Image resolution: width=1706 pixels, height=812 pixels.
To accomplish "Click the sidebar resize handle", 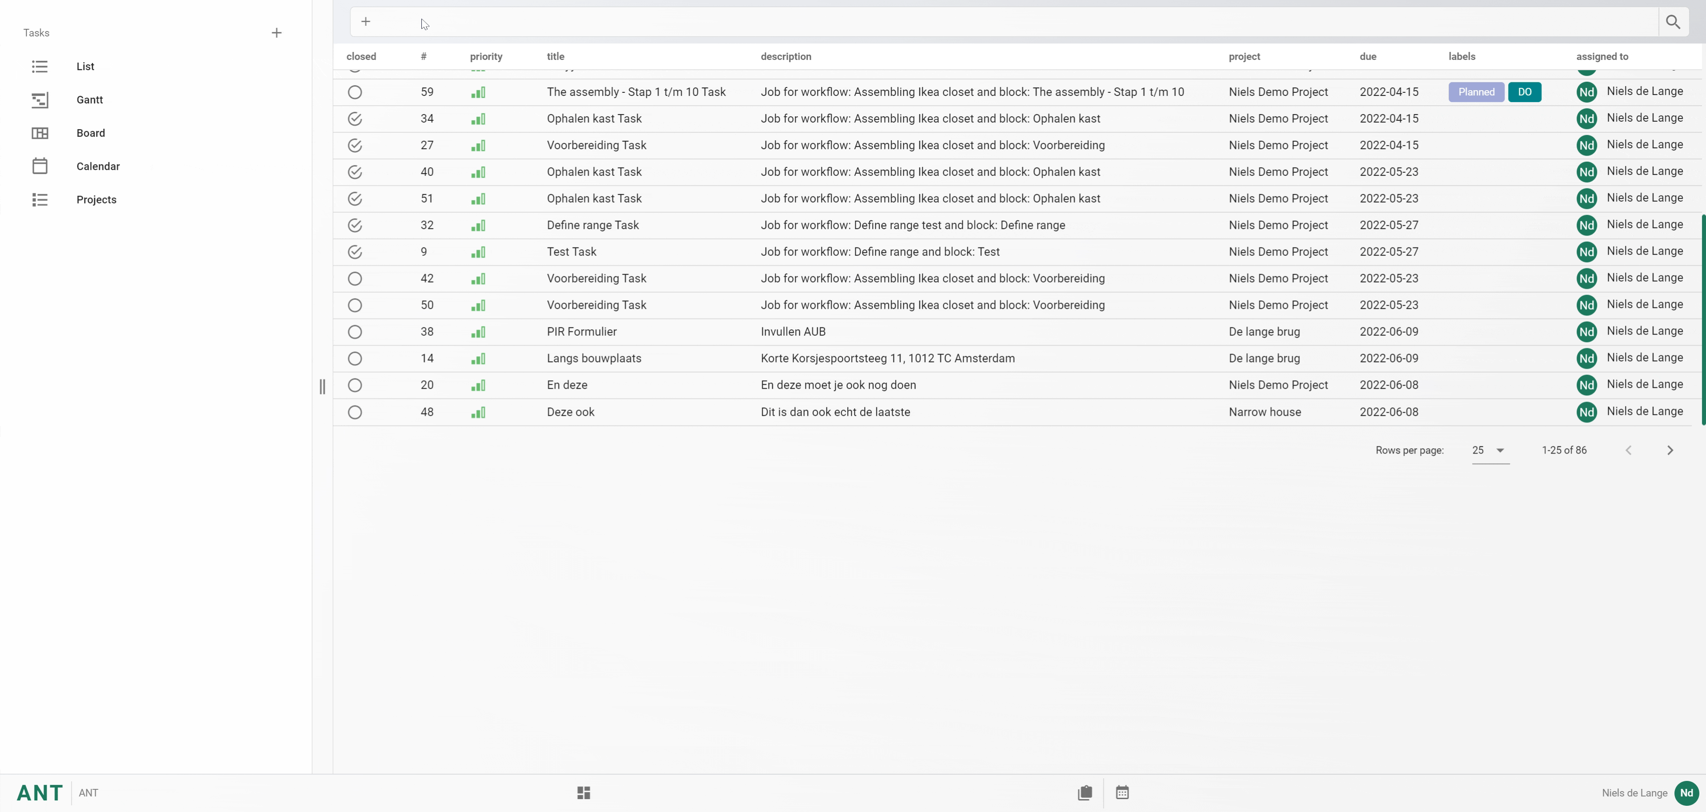I will (323, 386).
